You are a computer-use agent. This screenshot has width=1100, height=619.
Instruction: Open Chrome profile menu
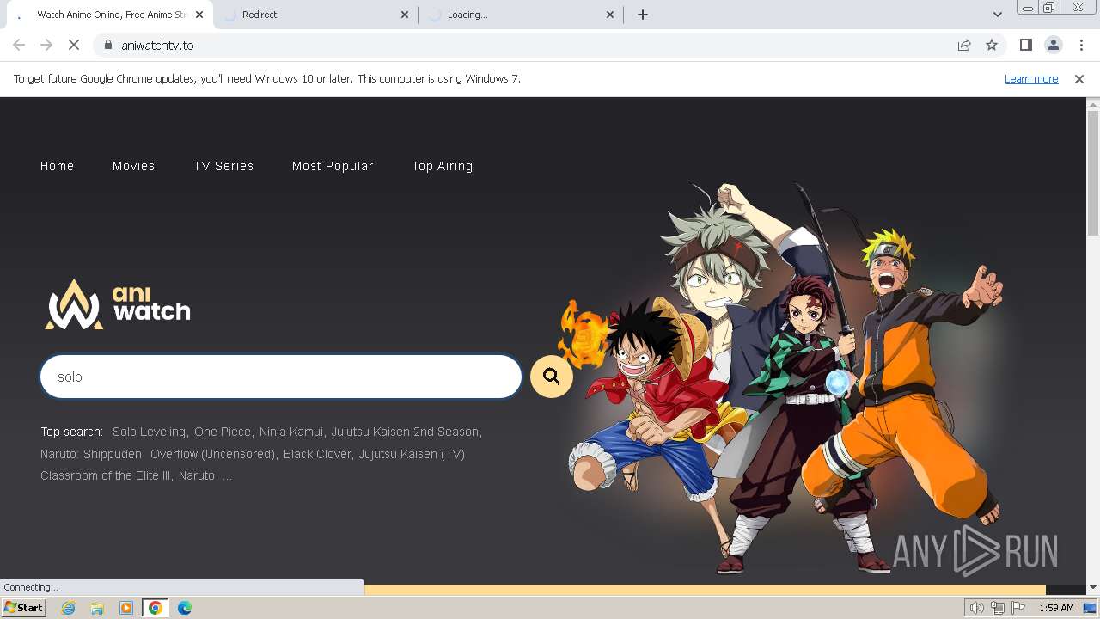(1053, 46)
